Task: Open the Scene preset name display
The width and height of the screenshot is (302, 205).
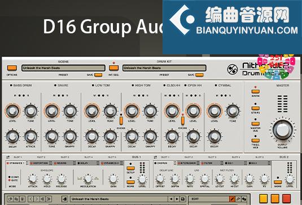Action: click(63, 68)
